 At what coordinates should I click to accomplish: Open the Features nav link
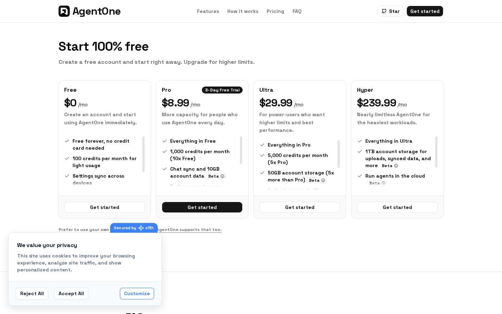coord(208,11)
